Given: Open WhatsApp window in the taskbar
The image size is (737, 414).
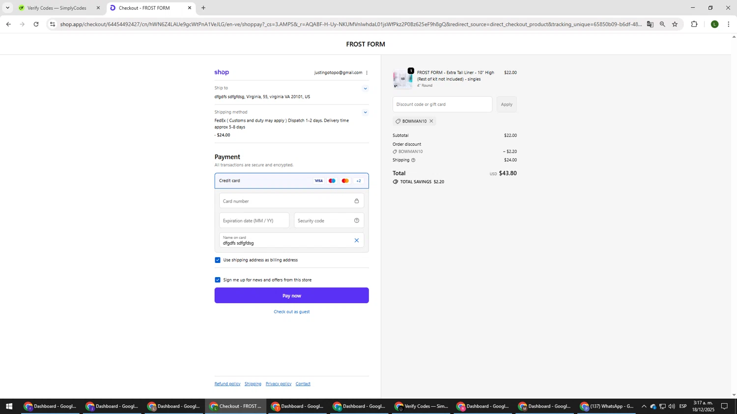Looking at the screenshot, I should coord(607,406).
